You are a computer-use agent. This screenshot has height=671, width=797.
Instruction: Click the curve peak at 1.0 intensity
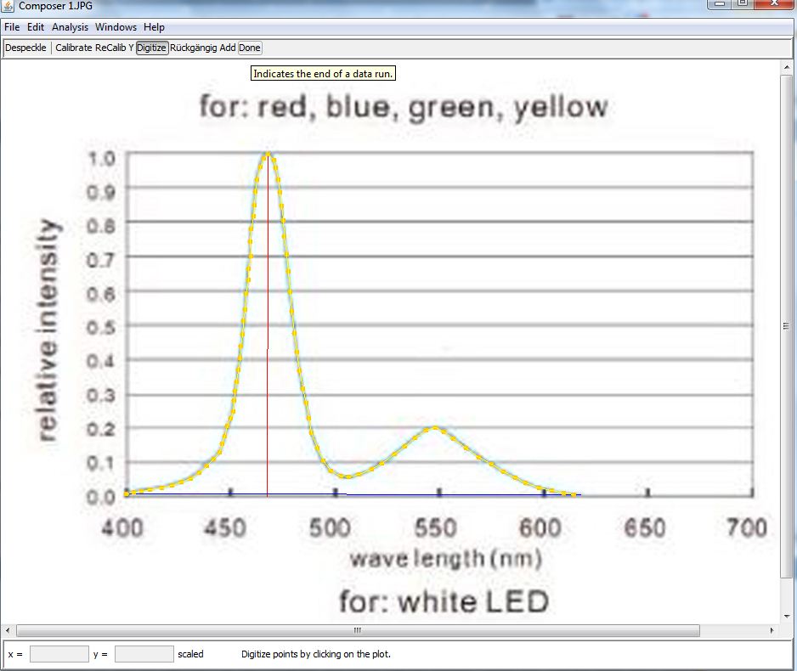(x=268, y=154)
